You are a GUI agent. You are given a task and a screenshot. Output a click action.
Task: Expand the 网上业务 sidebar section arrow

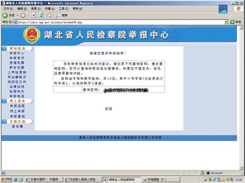coord(4,101)
